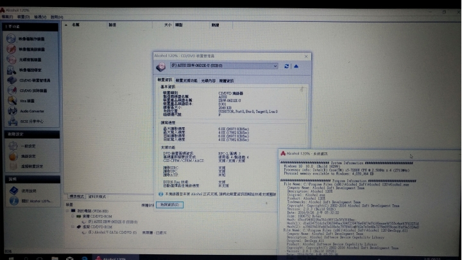Open File Explorer from the taskbar

(x=55, y=258)
